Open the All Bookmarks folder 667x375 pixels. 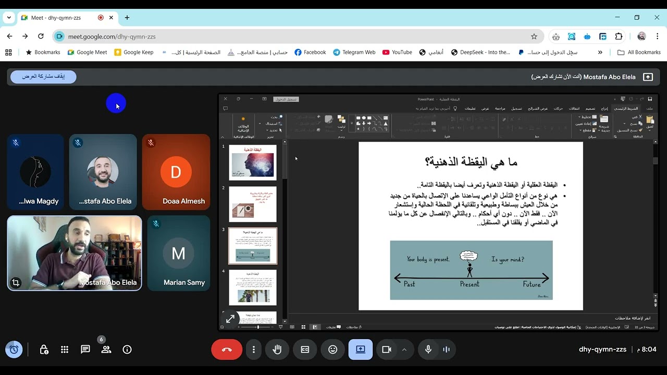(639, 52)
